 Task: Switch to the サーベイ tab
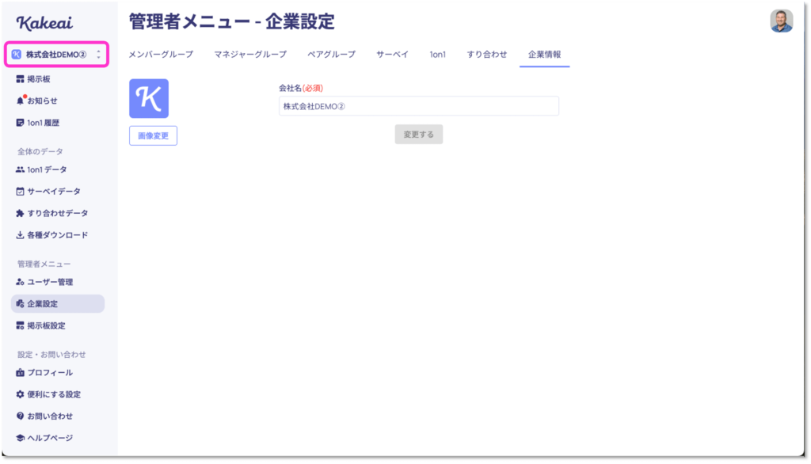point(393,55)
